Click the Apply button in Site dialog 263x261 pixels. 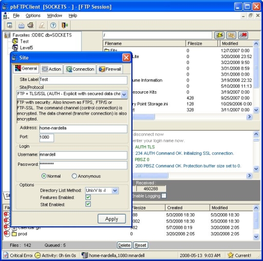[x=112, y=219]
